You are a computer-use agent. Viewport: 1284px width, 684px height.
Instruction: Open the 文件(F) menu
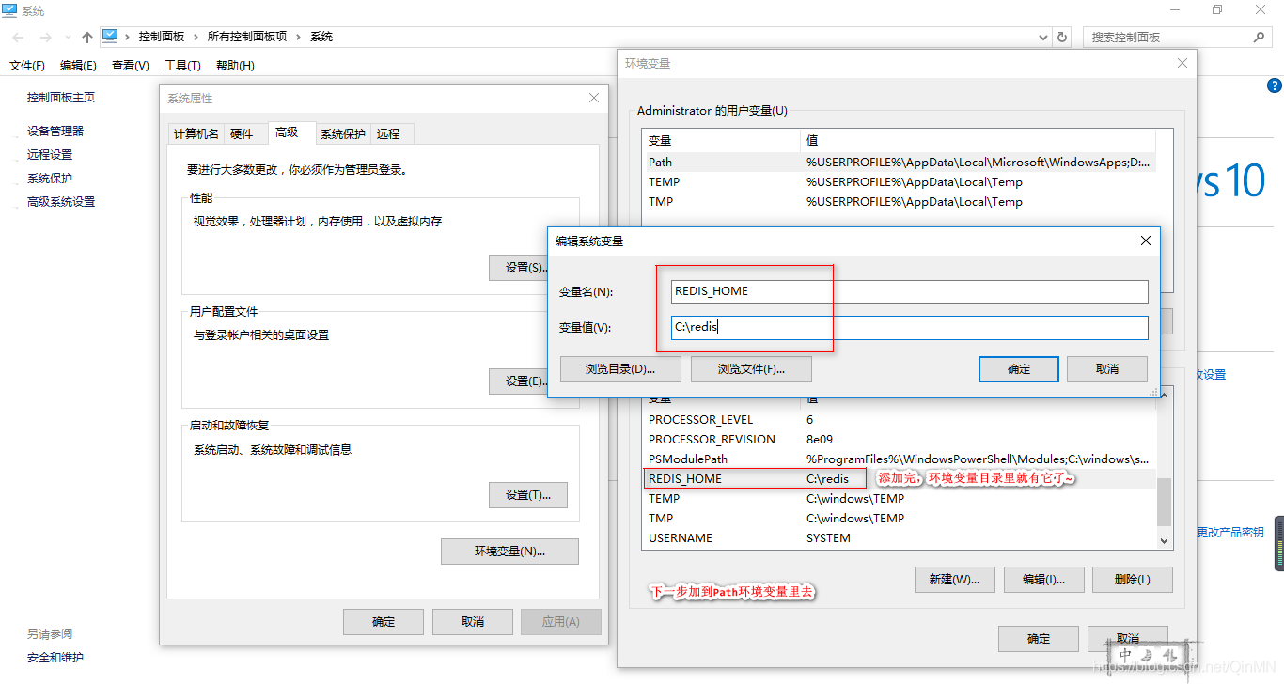tap(27, 66)
